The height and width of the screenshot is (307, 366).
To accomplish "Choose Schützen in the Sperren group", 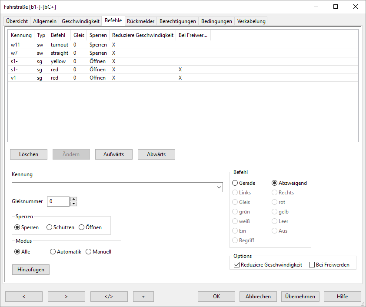I will 49,227.
